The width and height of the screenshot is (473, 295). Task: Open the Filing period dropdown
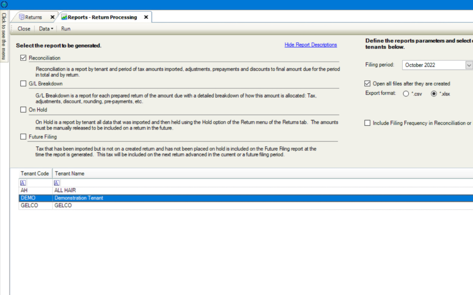(x=469, y=65)
